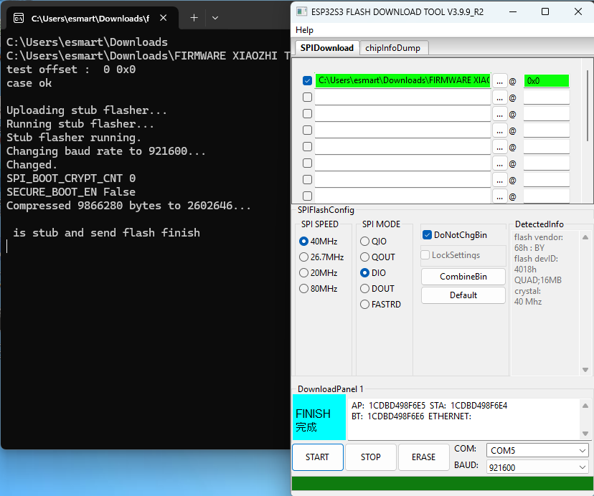Select 80MHz SPI speed
Screen dimensions: 594x496
pos(303,289)
